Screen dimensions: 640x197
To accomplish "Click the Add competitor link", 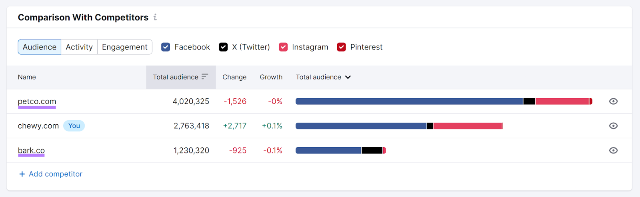I will tap(56, 174).
